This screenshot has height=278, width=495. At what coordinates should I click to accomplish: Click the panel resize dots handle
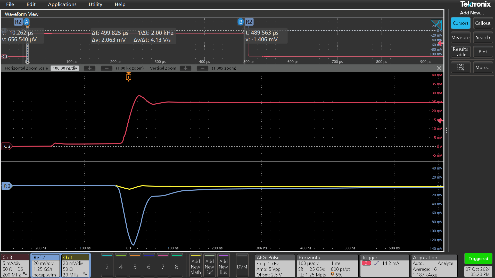tap(446, 131)
